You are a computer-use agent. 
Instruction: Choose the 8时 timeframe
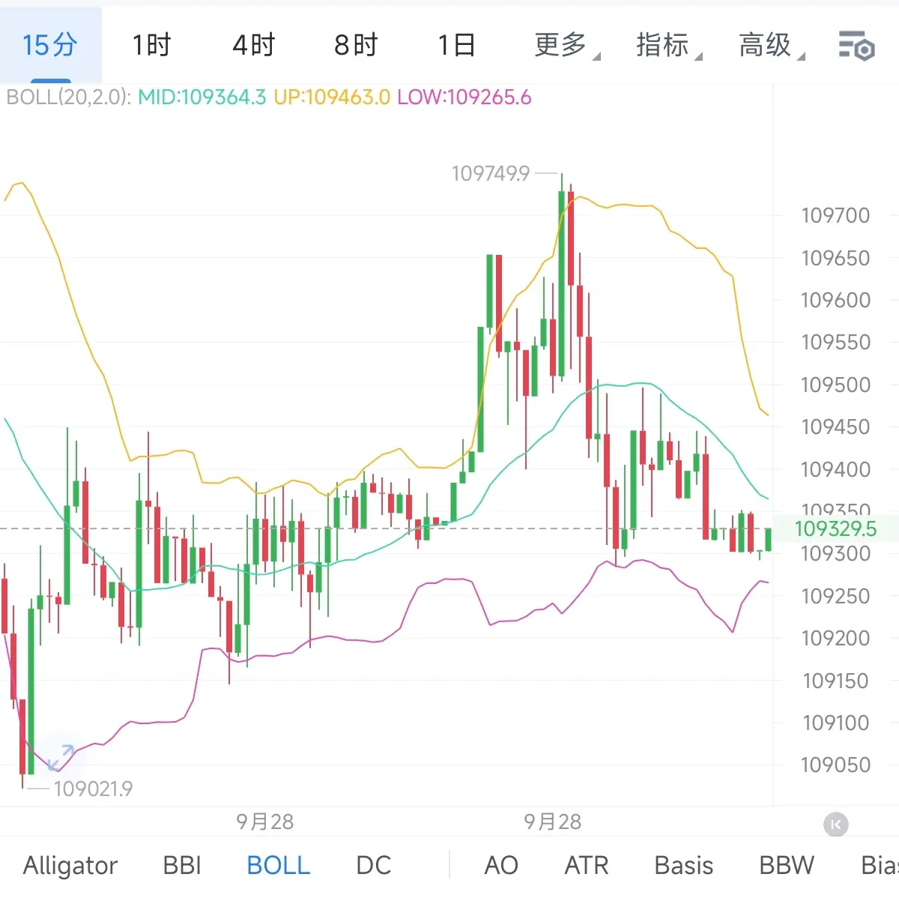pyautogui.click(x=355, y=45)
